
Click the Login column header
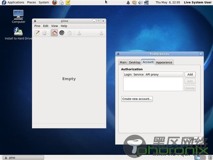tap(128, 75)
